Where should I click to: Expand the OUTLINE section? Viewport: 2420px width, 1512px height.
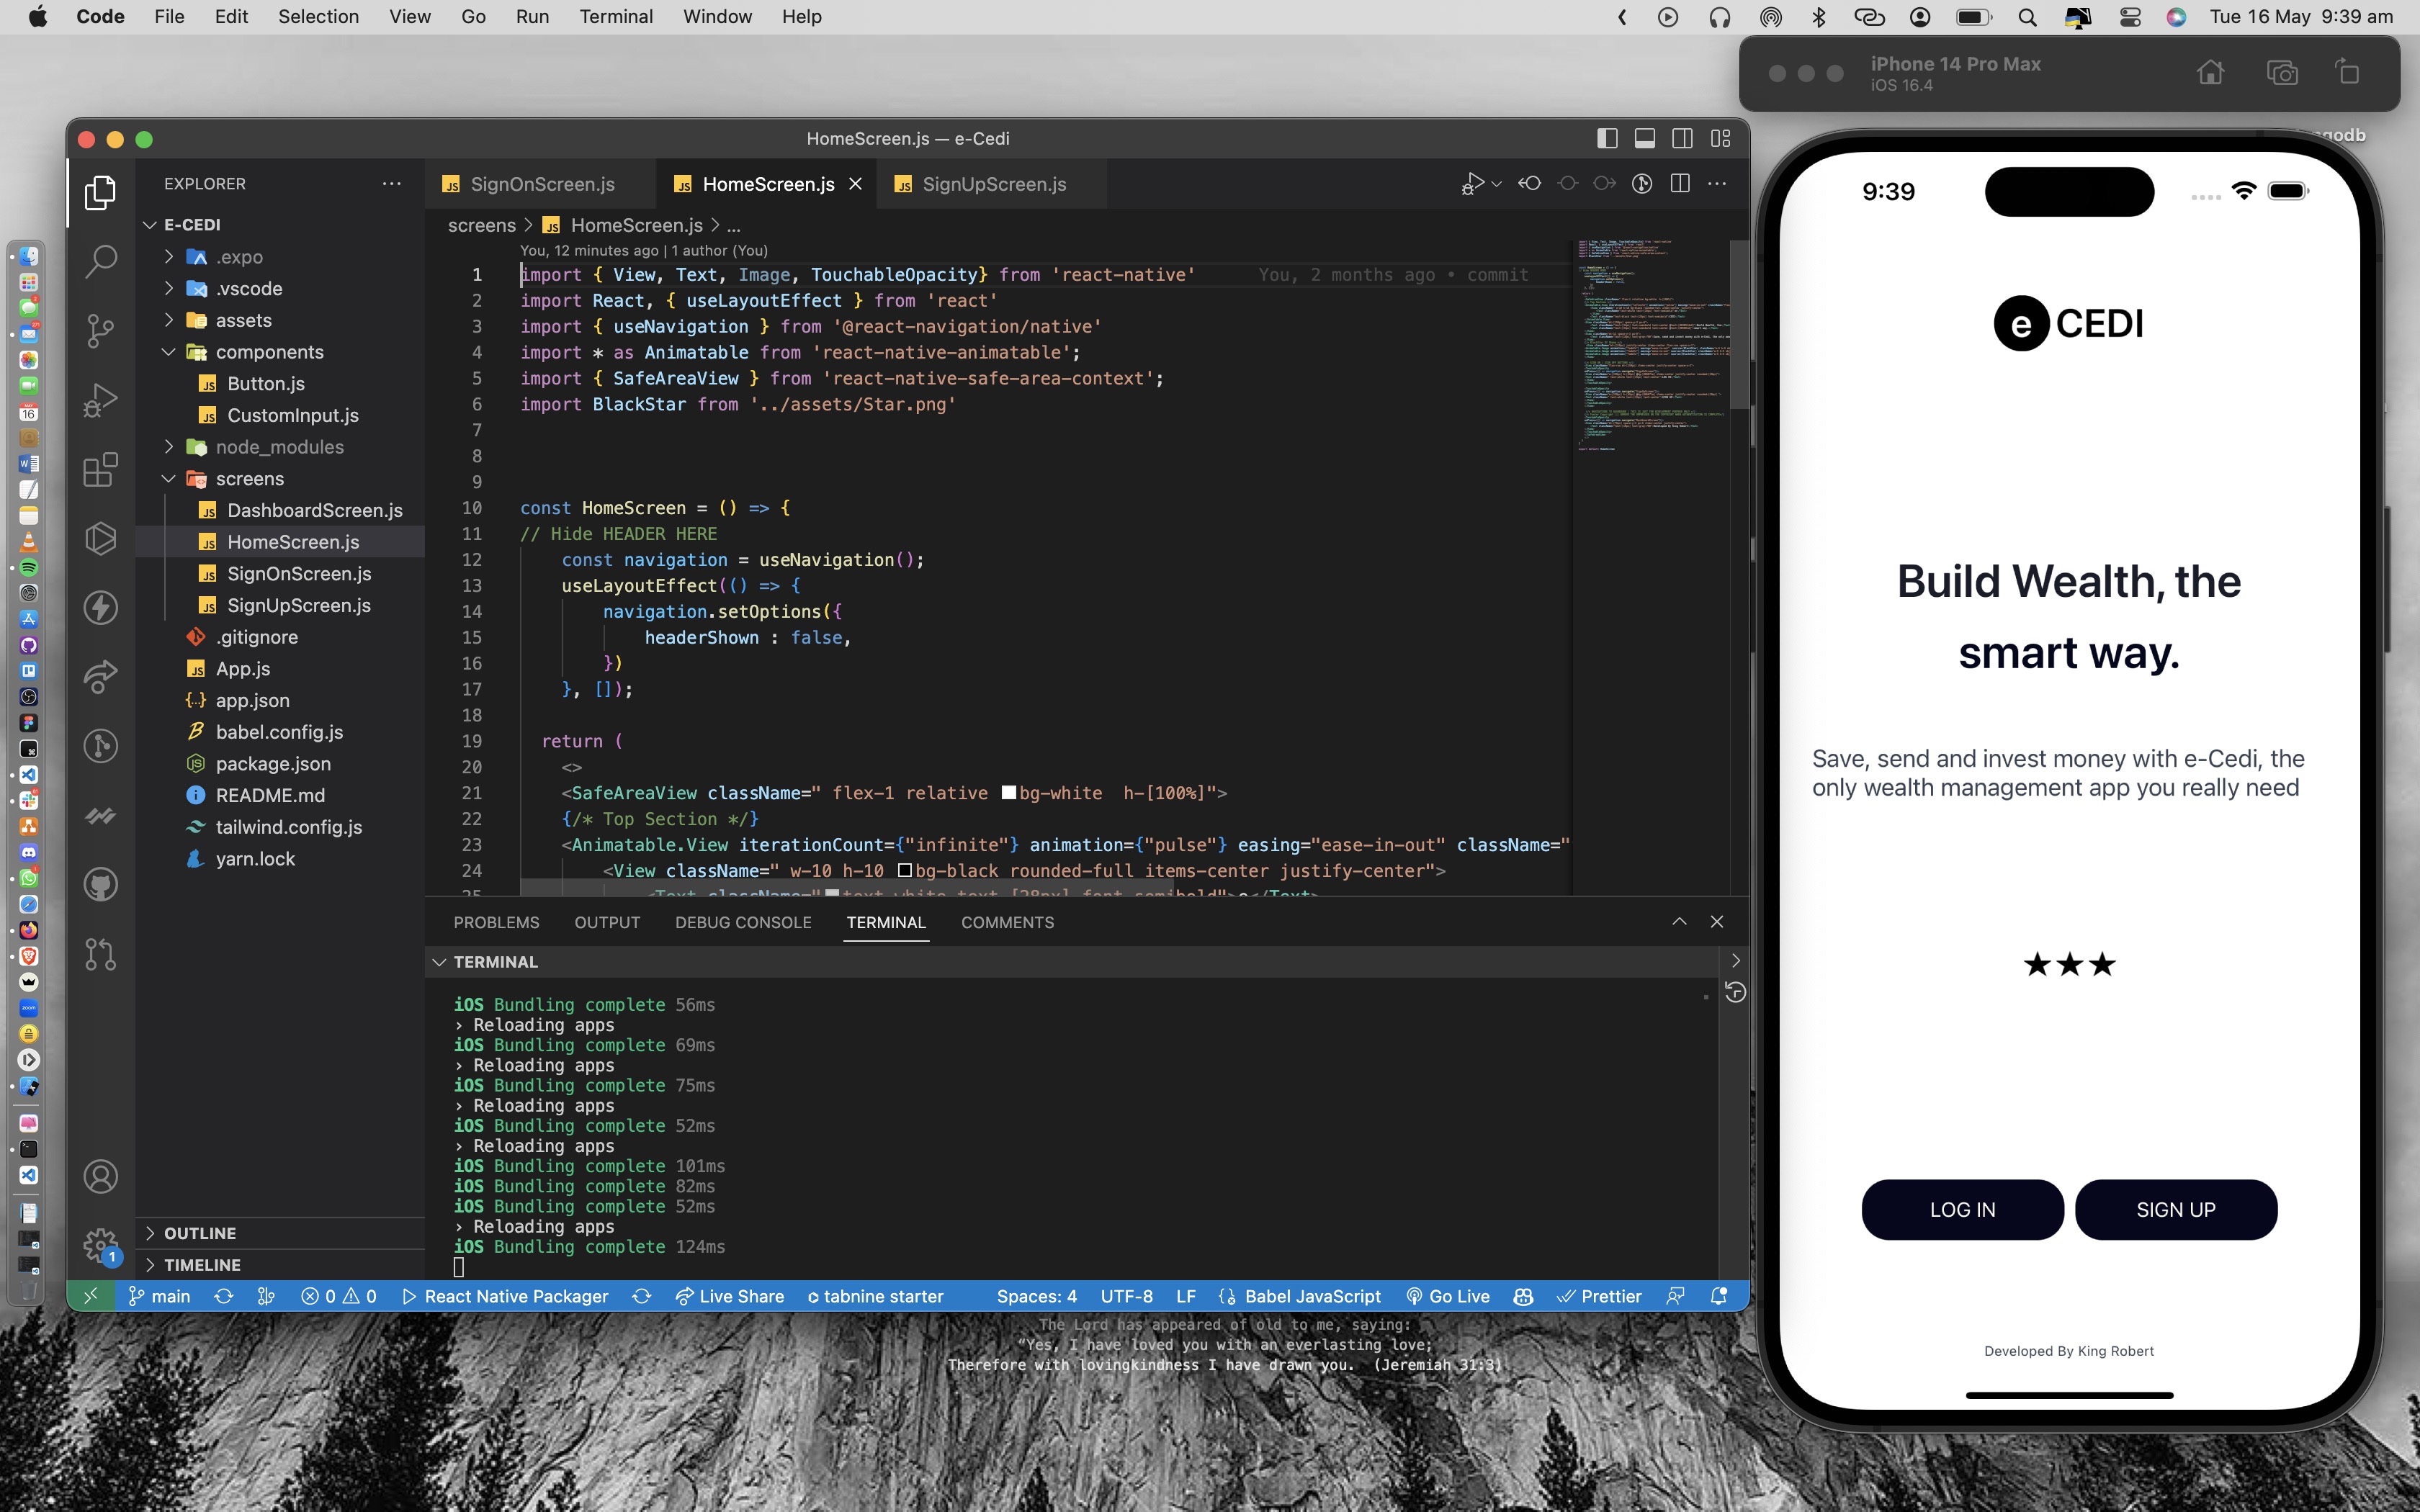click(x=200, y=1233)
